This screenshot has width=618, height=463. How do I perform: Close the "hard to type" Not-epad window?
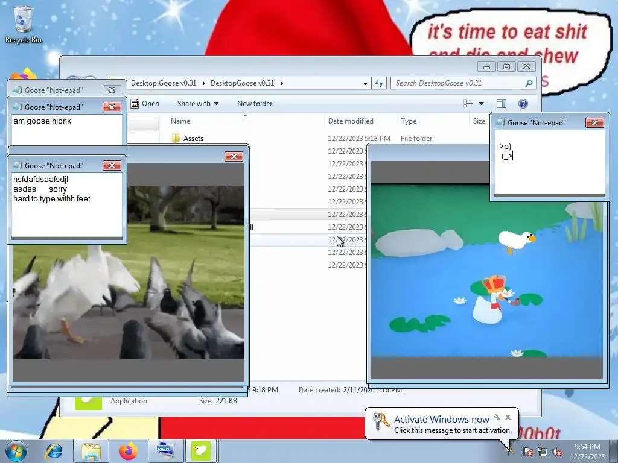[112, 165]
